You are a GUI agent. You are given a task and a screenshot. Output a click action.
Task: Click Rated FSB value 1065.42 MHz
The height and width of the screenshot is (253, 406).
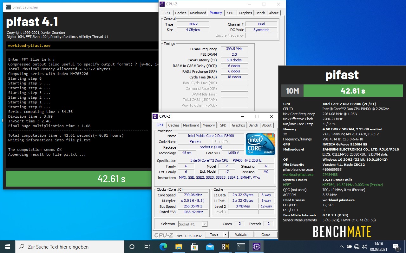pyautogui.click(x=193, y=212)
